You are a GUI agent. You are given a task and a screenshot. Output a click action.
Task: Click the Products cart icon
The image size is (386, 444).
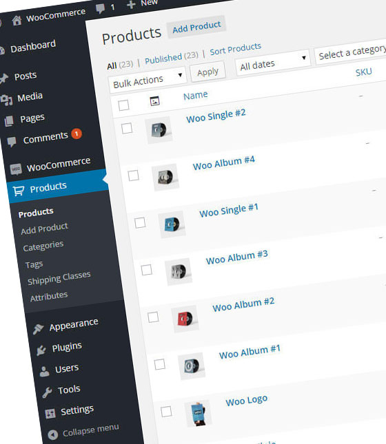point(19,191)
